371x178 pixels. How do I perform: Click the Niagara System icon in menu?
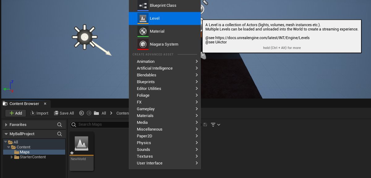pos(143,44)
